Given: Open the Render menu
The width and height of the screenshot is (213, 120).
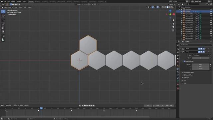Looking at the screenshot, I should pyautogui.click(x=13, y=1).
